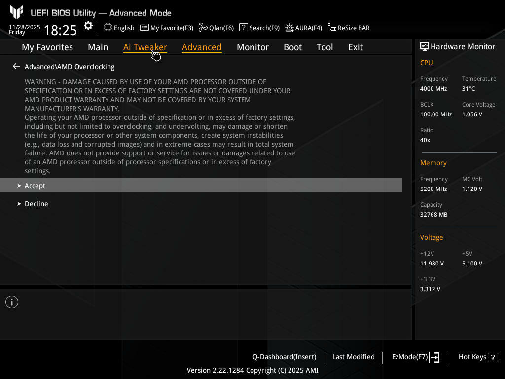Click the back arrow beside Advanced\AMD Overclocking
Viewport: 505px width, 379px height.
(x=16, y=67)
